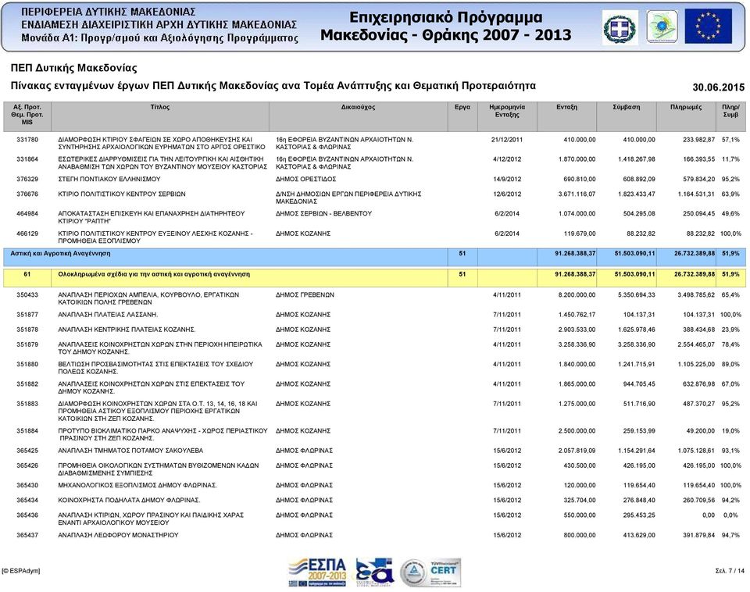This screenshot has width=750, height=592.
Task: Click beneficiary 'ΔΗΜΟΣ ΓΡΕΒΕΝΩΝ'
Action: pyautogui.click(x=305, y=295)
